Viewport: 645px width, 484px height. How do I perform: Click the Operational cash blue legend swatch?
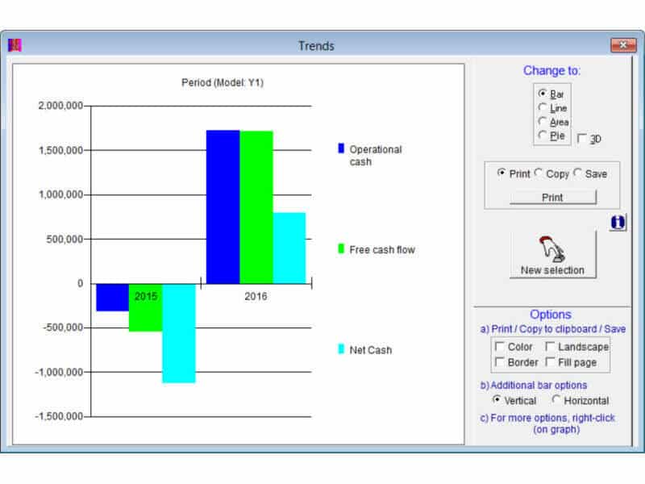(x=341, y=148)
